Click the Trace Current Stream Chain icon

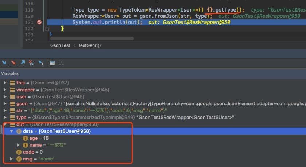(x=62, y=63)
